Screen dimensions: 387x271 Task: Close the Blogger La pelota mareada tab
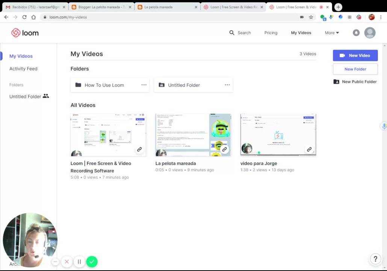(x=130, y=7)
